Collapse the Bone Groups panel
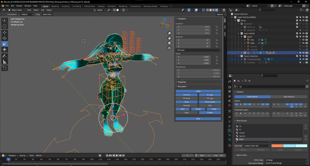310x166 pixels. (241, 121)
